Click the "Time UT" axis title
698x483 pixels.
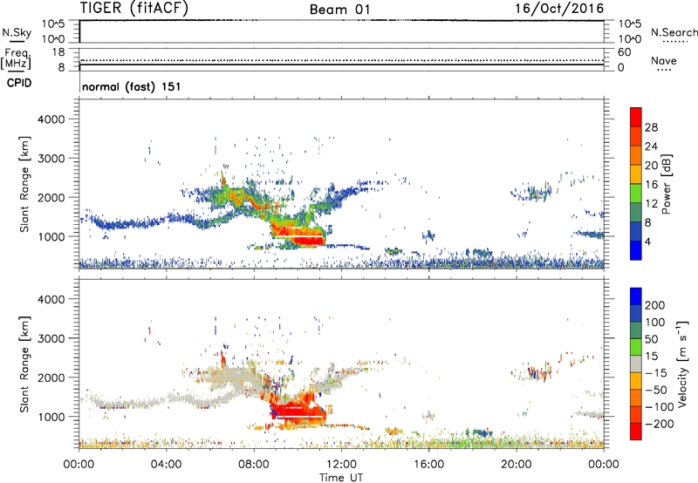[x=341, y=478]
